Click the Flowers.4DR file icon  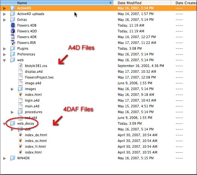(13, 37)
